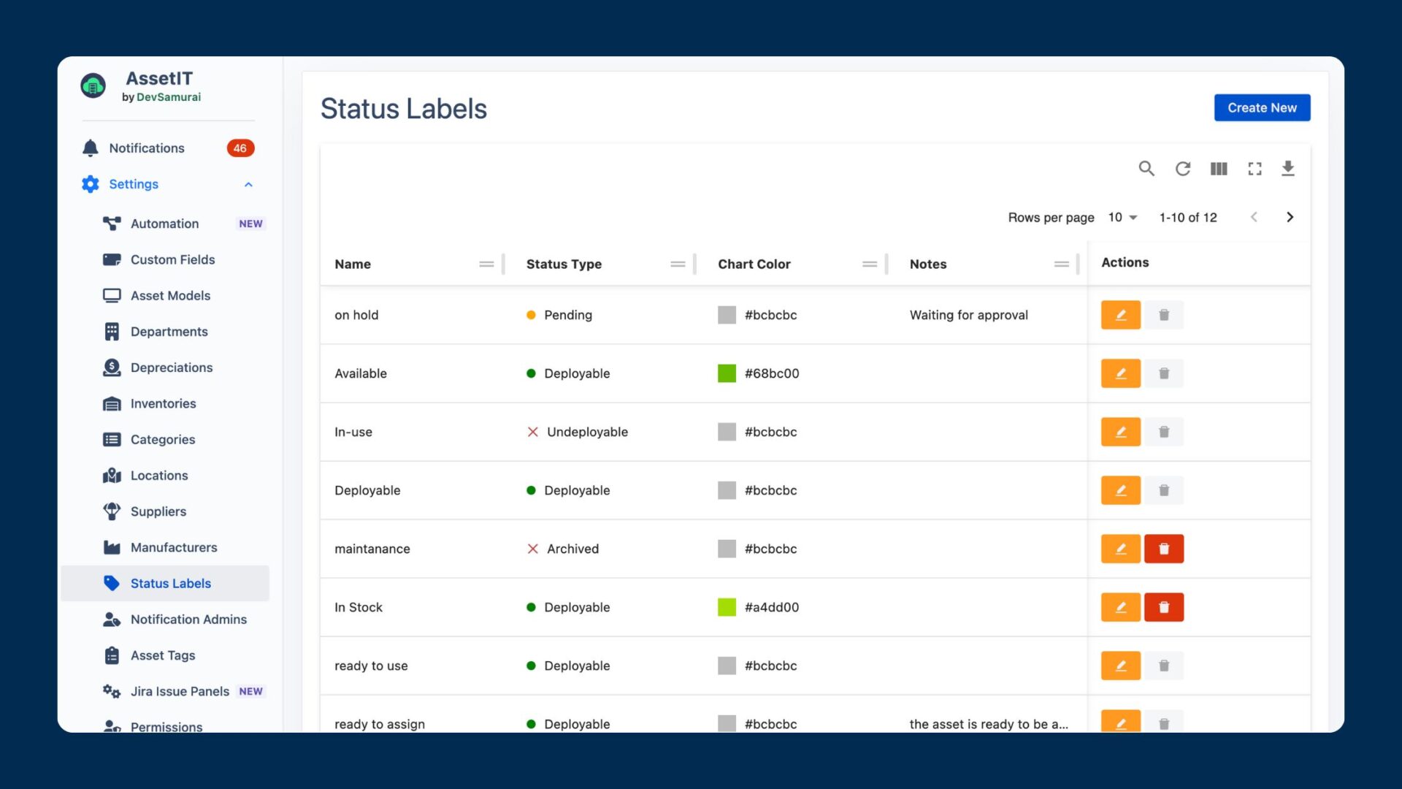Click Notifications icon in sidebar
The image size is (1402, 789).
(x=90, y=148)
